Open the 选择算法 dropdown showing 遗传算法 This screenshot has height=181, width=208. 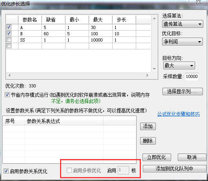coord(182,24)
